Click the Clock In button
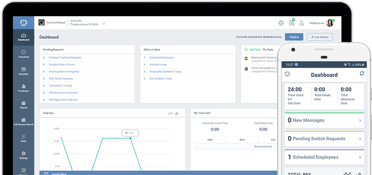 pos(294,37)
